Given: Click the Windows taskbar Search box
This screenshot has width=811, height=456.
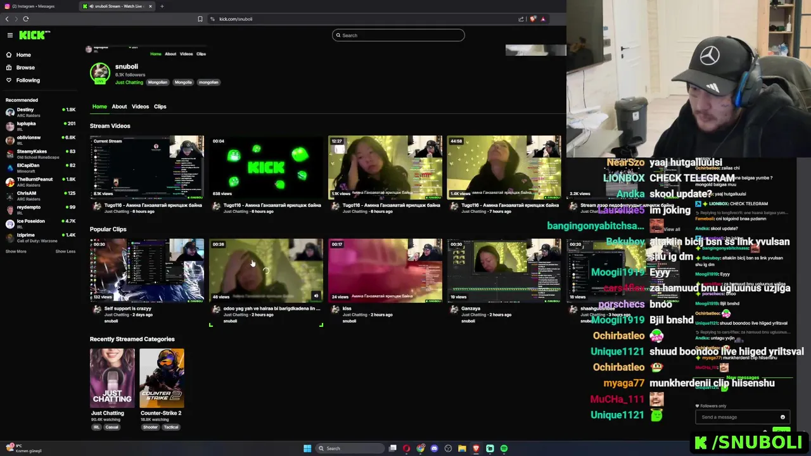Looking at the screenshot, I should tap(350, 448).
